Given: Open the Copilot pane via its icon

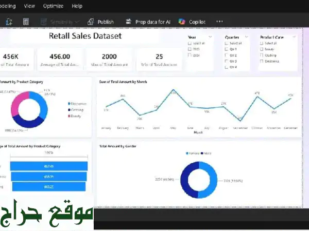Looking at the screenshot, I should click(x=182, y=22).
